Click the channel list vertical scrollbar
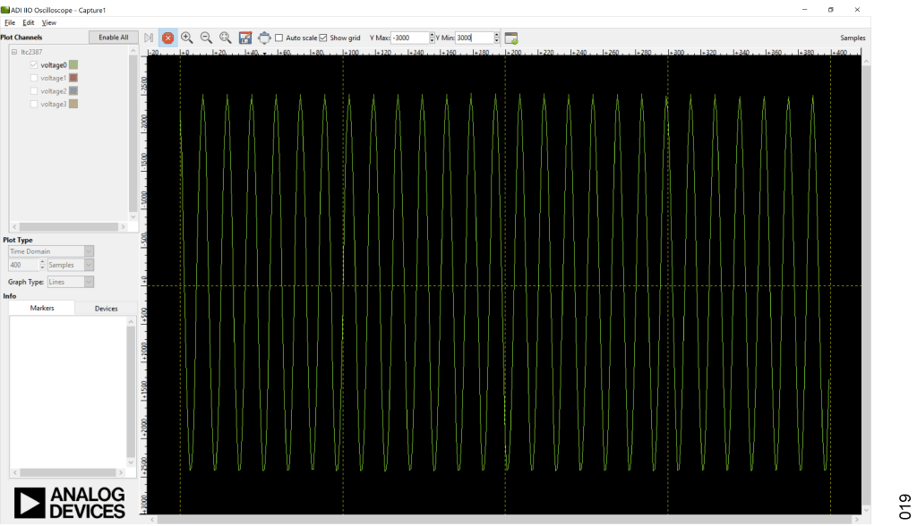 pos(133,133)
